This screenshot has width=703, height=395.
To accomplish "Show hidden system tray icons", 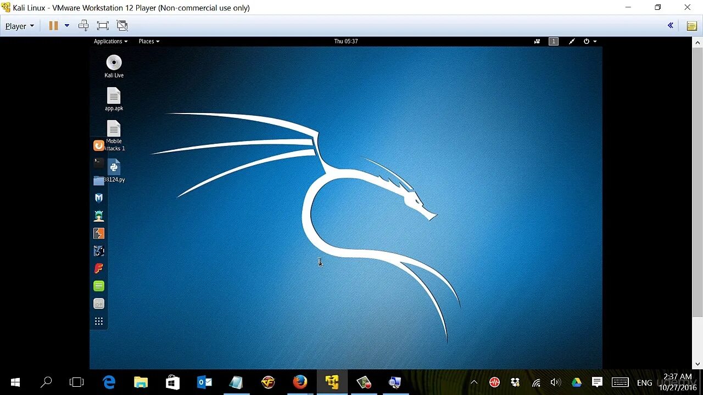I will (x=474, y=382).
